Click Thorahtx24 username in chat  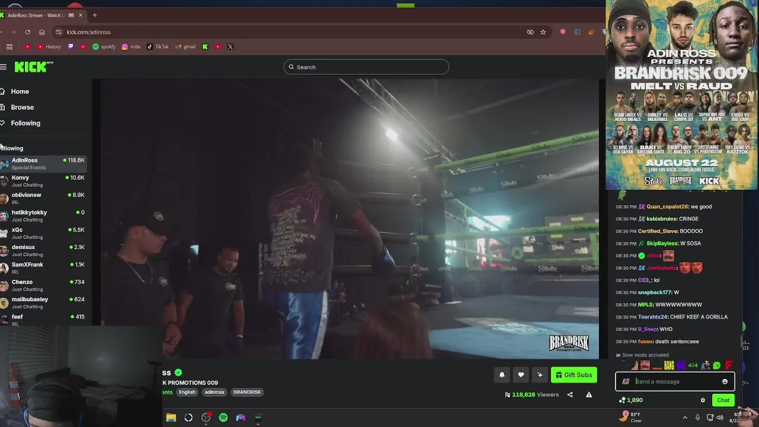[x=652, y=317]
